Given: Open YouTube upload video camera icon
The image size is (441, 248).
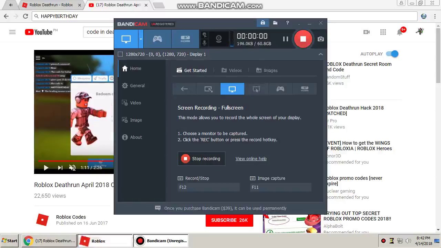Looking at the screenshot, I should (367, 32).
